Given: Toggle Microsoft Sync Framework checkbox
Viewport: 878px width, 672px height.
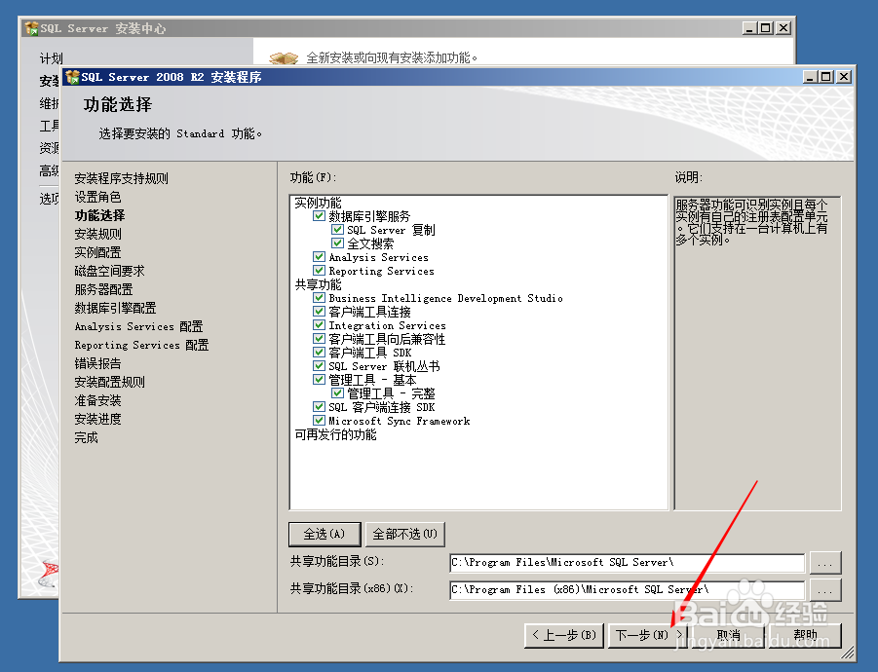Looking at the screenshot, I should [320, 420].
